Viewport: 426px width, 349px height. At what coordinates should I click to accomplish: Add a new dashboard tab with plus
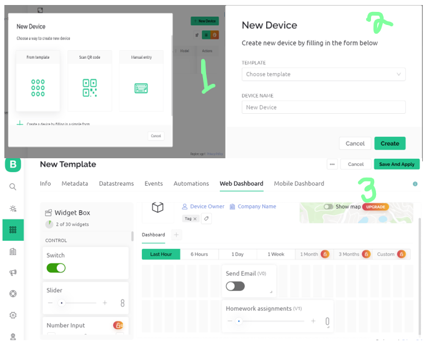(x=176, y=235)
